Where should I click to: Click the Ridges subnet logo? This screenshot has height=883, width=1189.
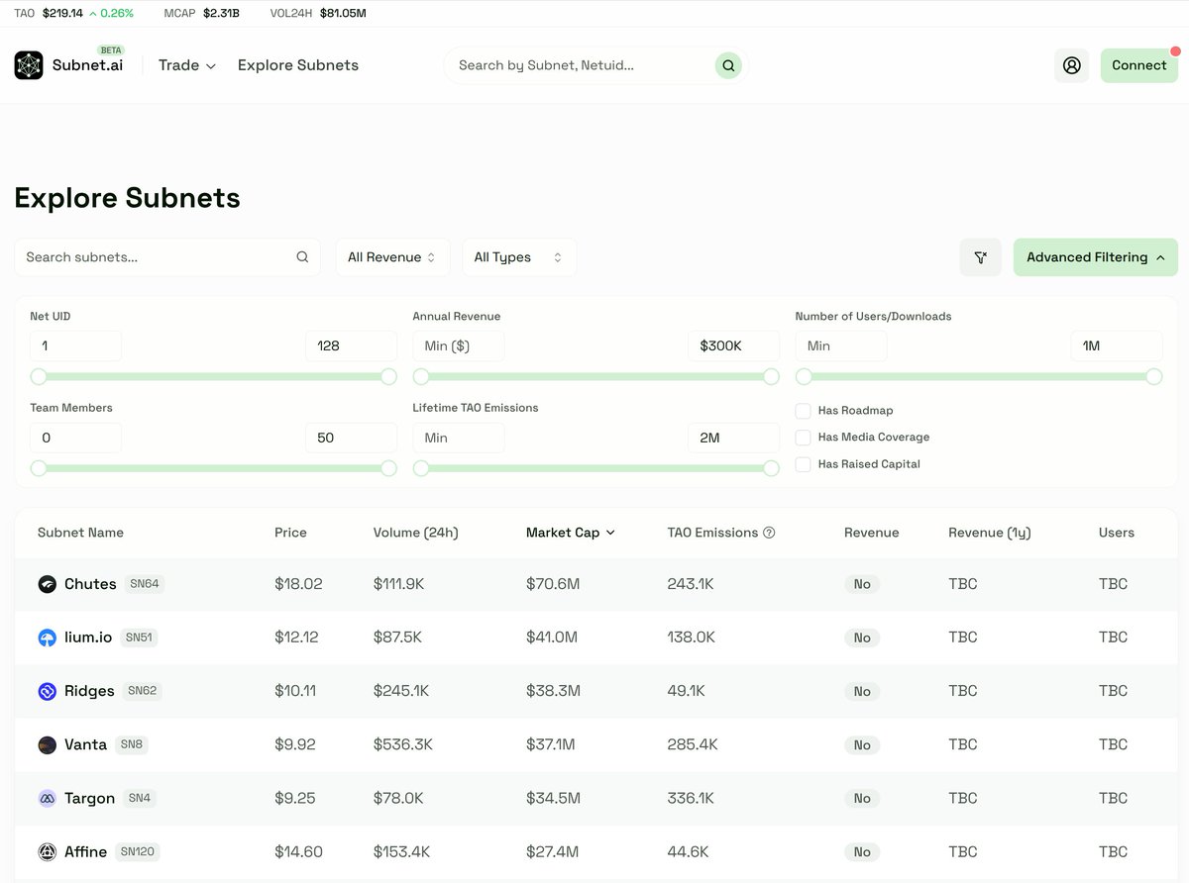point(47,691)
